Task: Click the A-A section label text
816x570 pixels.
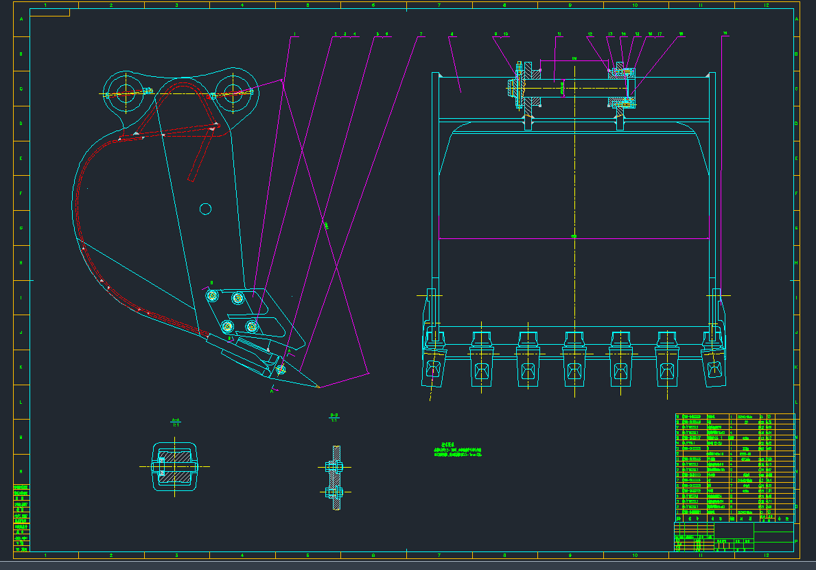Action: point(175,420)
